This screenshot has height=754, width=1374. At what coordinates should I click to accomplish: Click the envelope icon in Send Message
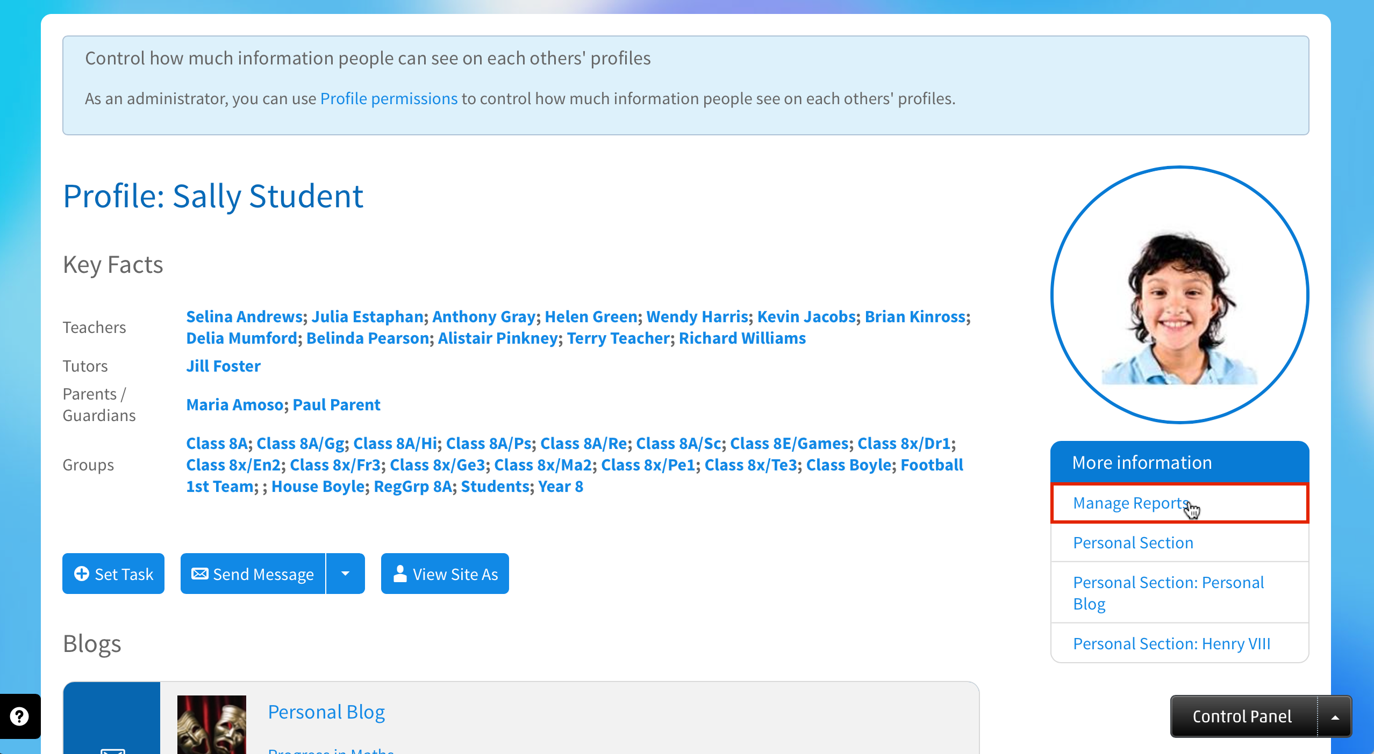[x=199, y=574]
